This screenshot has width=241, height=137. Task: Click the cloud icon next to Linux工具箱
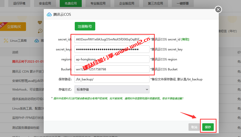click(x=36, y=41)
